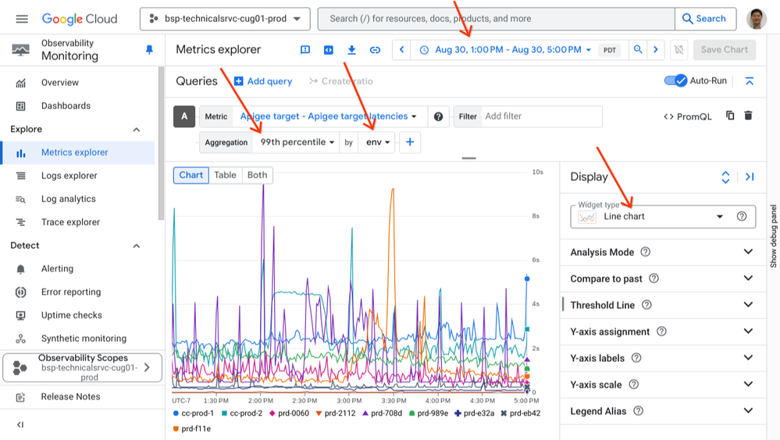Image resolution: width=780 pixels, height=440 pixels.
Task: Delete query A with the trash icon
Action: [x=748, y=115]
